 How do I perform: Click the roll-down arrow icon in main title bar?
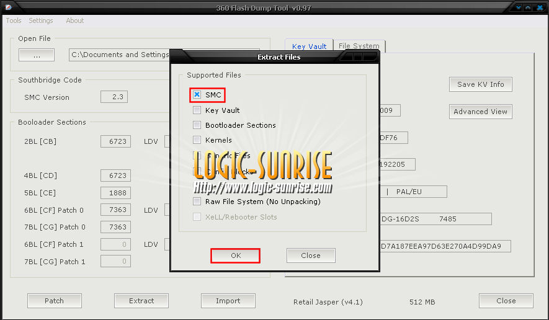[519, 7]
